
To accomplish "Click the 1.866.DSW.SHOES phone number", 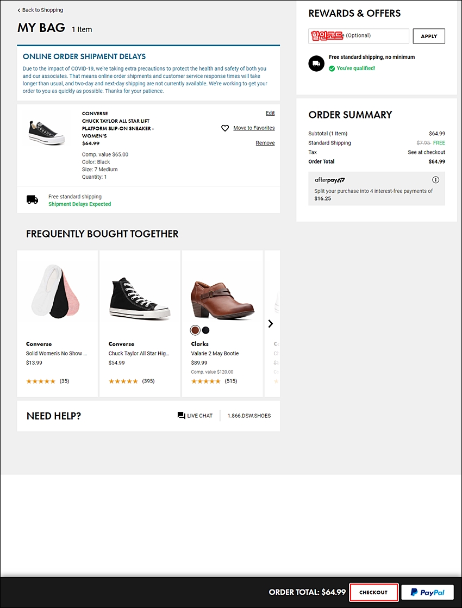I will [x=249, y=416].
